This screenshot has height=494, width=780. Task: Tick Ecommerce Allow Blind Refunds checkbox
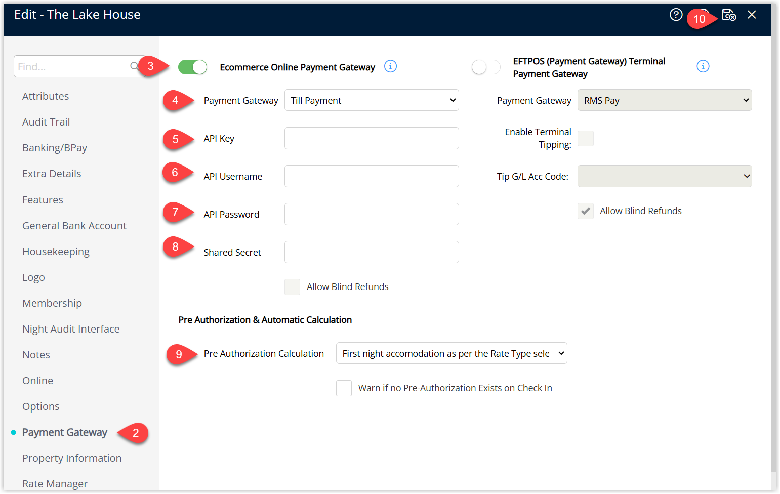tap(292, 287)
